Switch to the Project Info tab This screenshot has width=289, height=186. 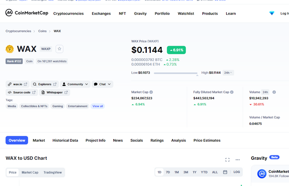95,140
